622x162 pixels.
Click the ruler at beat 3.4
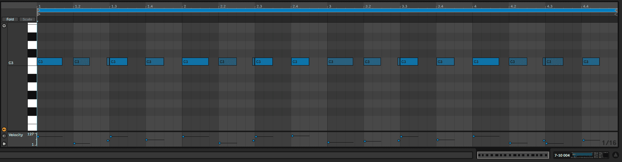[x=440, y=6]
